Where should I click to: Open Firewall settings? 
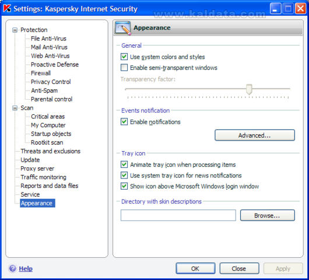[x=41, y=73]
